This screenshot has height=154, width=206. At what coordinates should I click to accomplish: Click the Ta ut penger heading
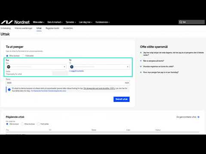15,47
